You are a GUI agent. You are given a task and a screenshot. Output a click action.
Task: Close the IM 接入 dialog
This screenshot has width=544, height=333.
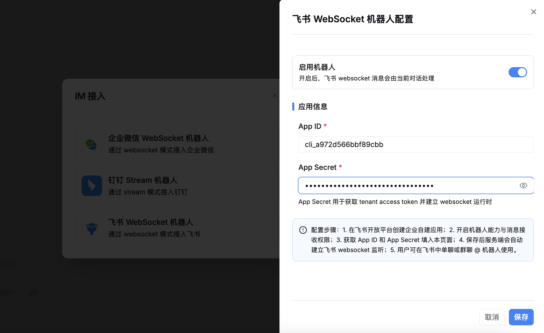point(275,96)
